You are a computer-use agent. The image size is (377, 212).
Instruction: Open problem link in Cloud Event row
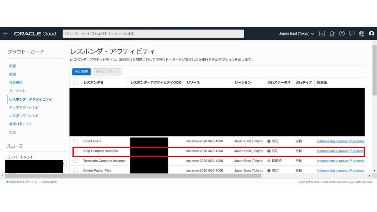340,141
